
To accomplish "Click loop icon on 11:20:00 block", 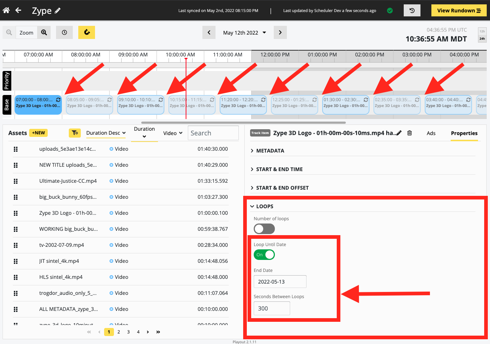I will click(x=263, y=99).
